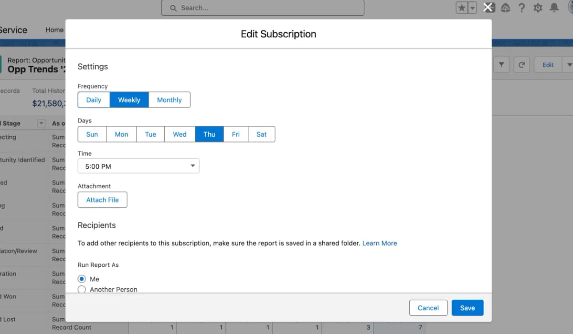Screen dimensions: 573x334
Task: Click the Opp Trends report title
Action: click(36, 69)
